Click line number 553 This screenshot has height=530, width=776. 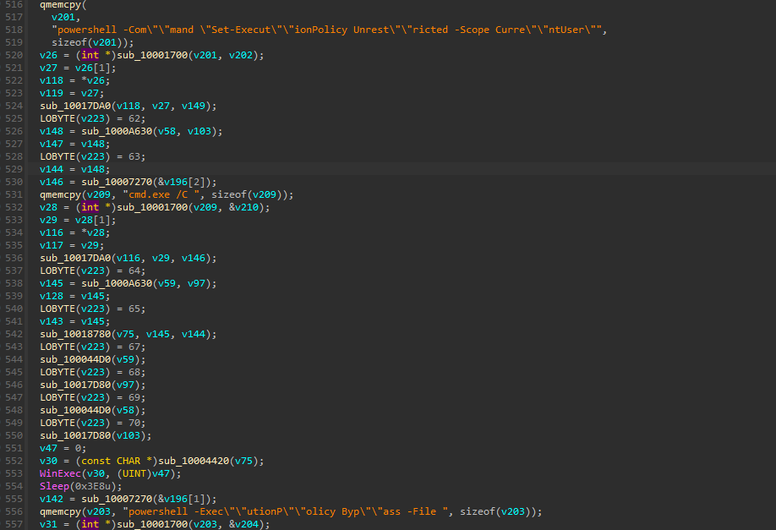(14, 473)
